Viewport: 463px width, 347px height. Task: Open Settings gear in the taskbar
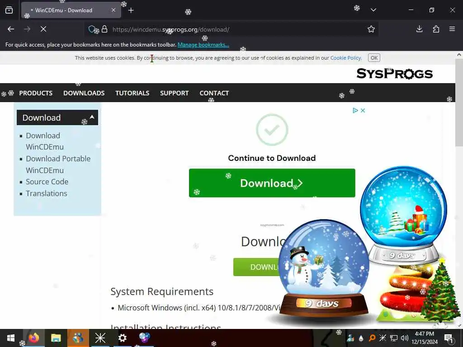[x=122, y=338]
